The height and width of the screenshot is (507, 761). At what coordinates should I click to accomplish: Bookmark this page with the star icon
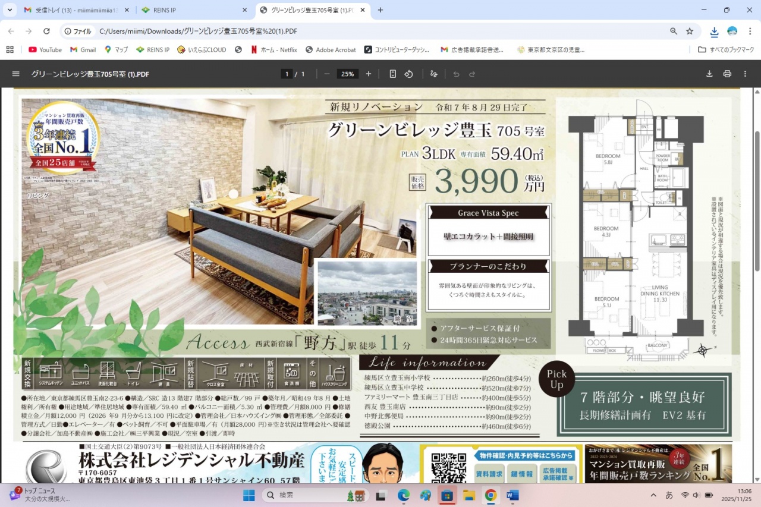(x=690, y=31)
